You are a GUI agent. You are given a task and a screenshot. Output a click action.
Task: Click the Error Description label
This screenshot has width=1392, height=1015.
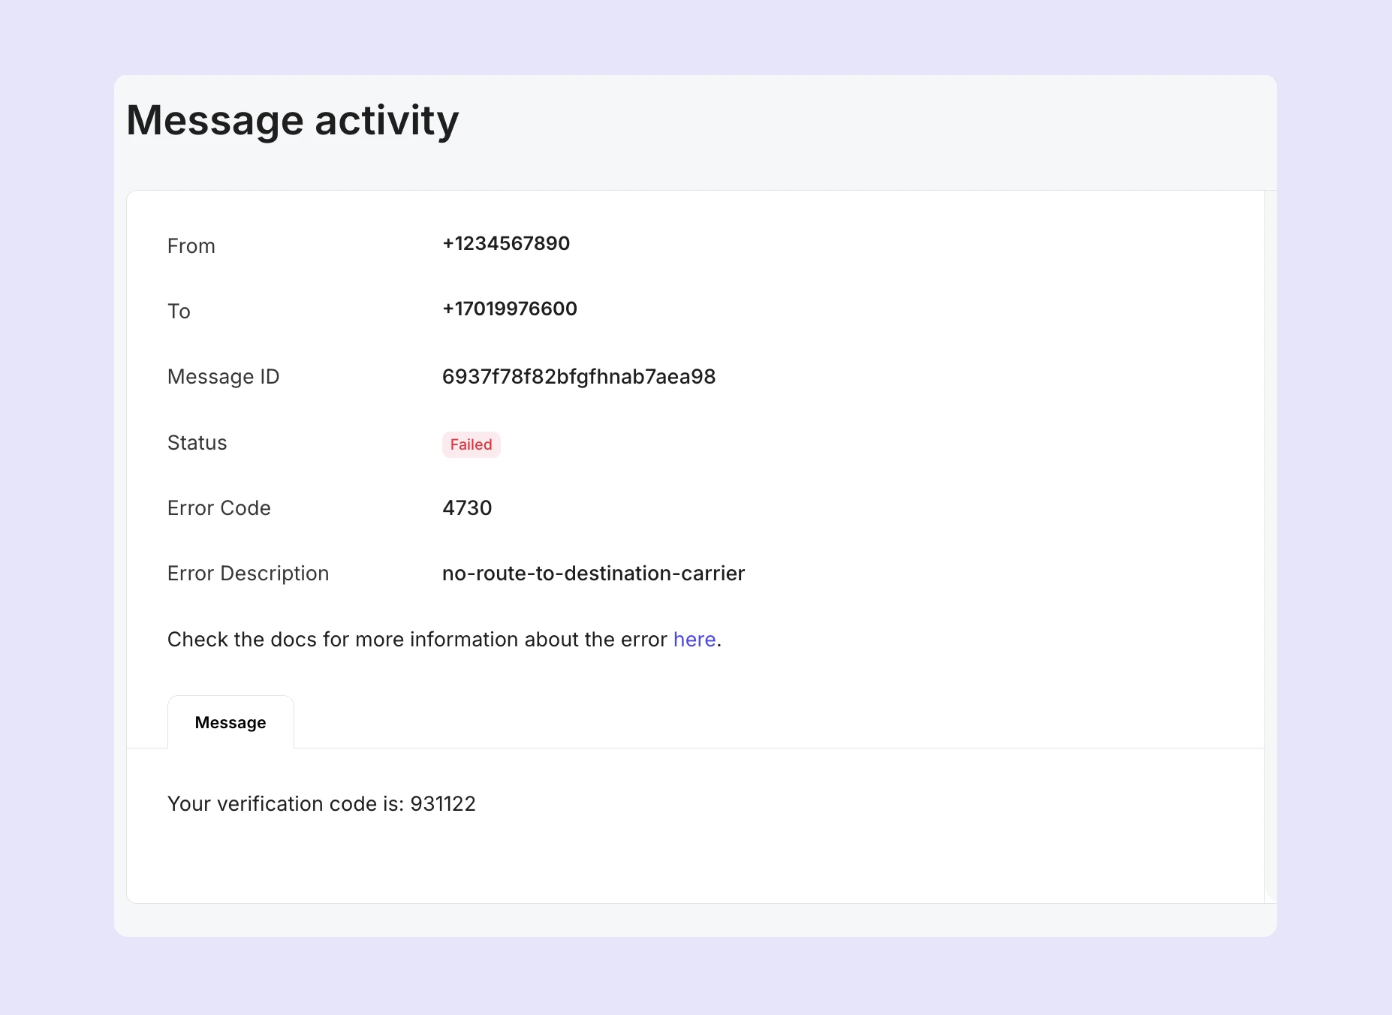pos(248,574)
